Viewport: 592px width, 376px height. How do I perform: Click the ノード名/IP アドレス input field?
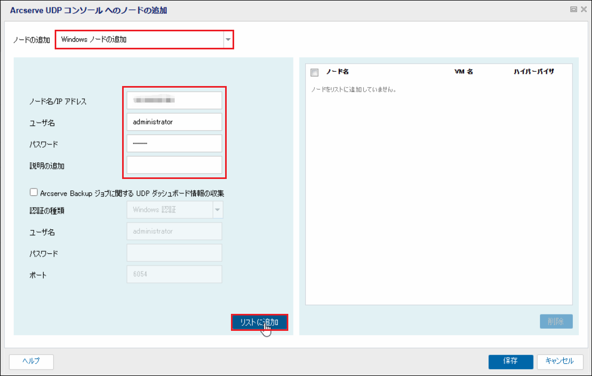(174, 100)
